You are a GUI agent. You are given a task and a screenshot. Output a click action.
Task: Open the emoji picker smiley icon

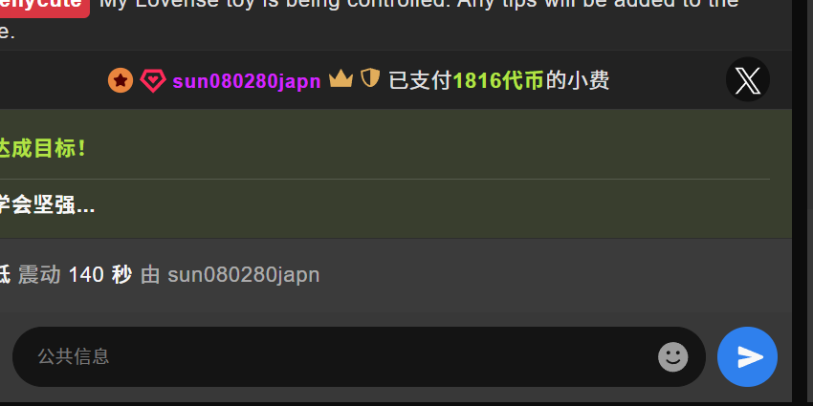click(673, 357)
